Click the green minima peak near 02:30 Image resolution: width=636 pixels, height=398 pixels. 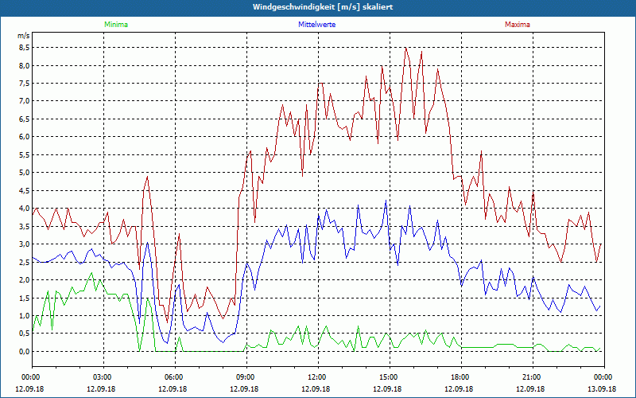click(91, 273)
